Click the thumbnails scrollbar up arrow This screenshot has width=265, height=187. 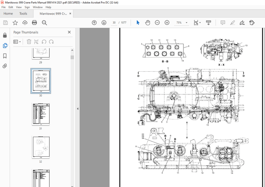(72, 50)
